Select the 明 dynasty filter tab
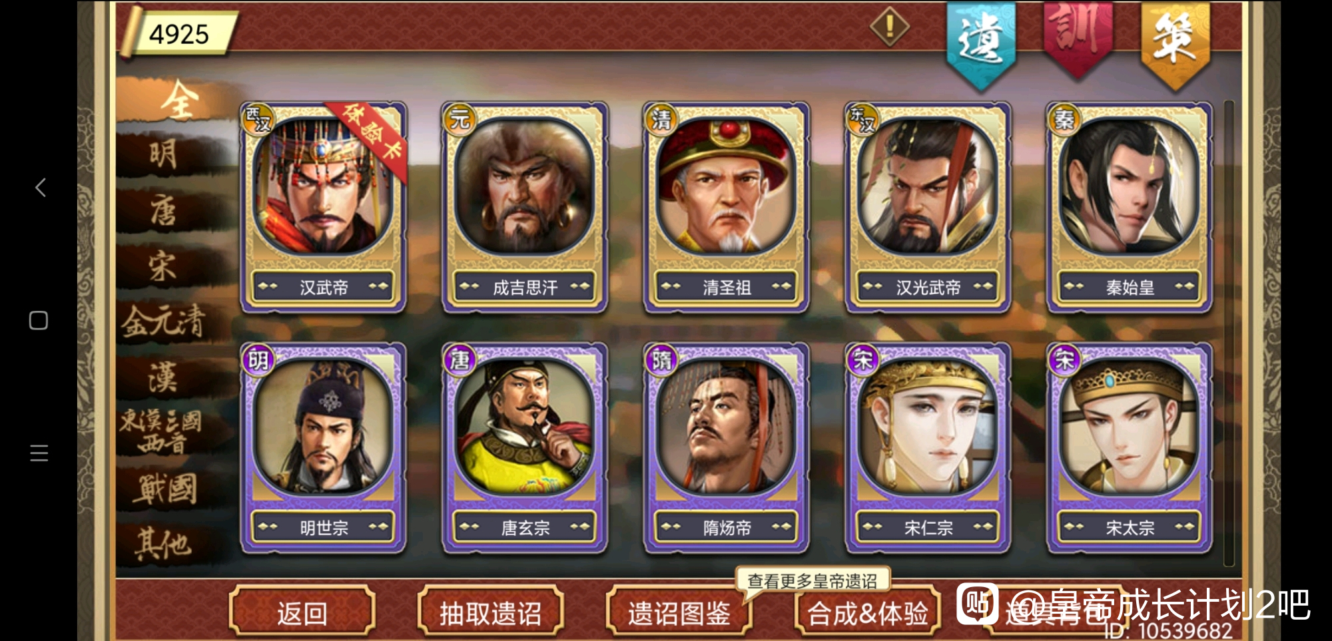1332x641 pixels. pyautogui.click(x=165, y=154)
